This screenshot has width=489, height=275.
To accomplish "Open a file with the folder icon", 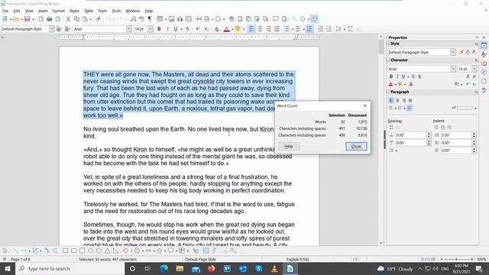I will 16,19.
